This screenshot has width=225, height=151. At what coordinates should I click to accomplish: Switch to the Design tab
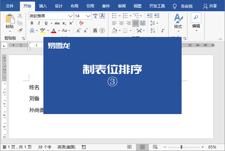(59, 6)
